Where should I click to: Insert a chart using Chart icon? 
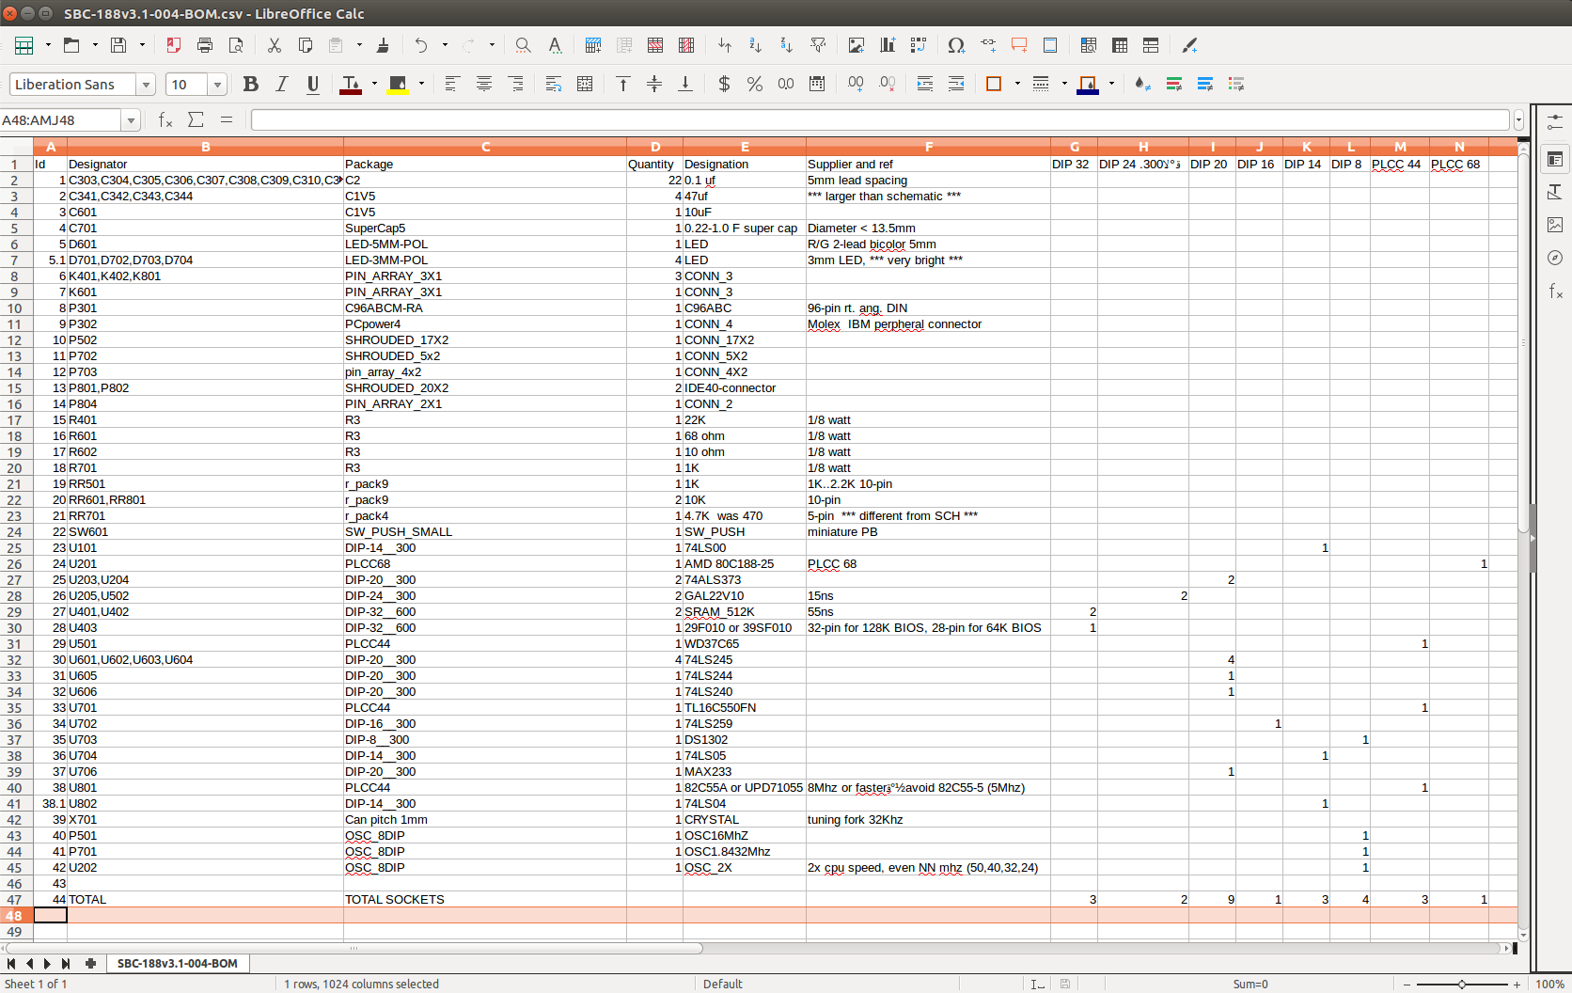[x=887, y=45]
